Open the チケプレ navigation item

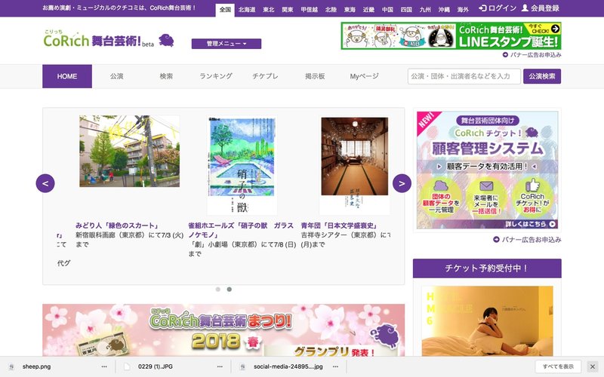(265, 76)
